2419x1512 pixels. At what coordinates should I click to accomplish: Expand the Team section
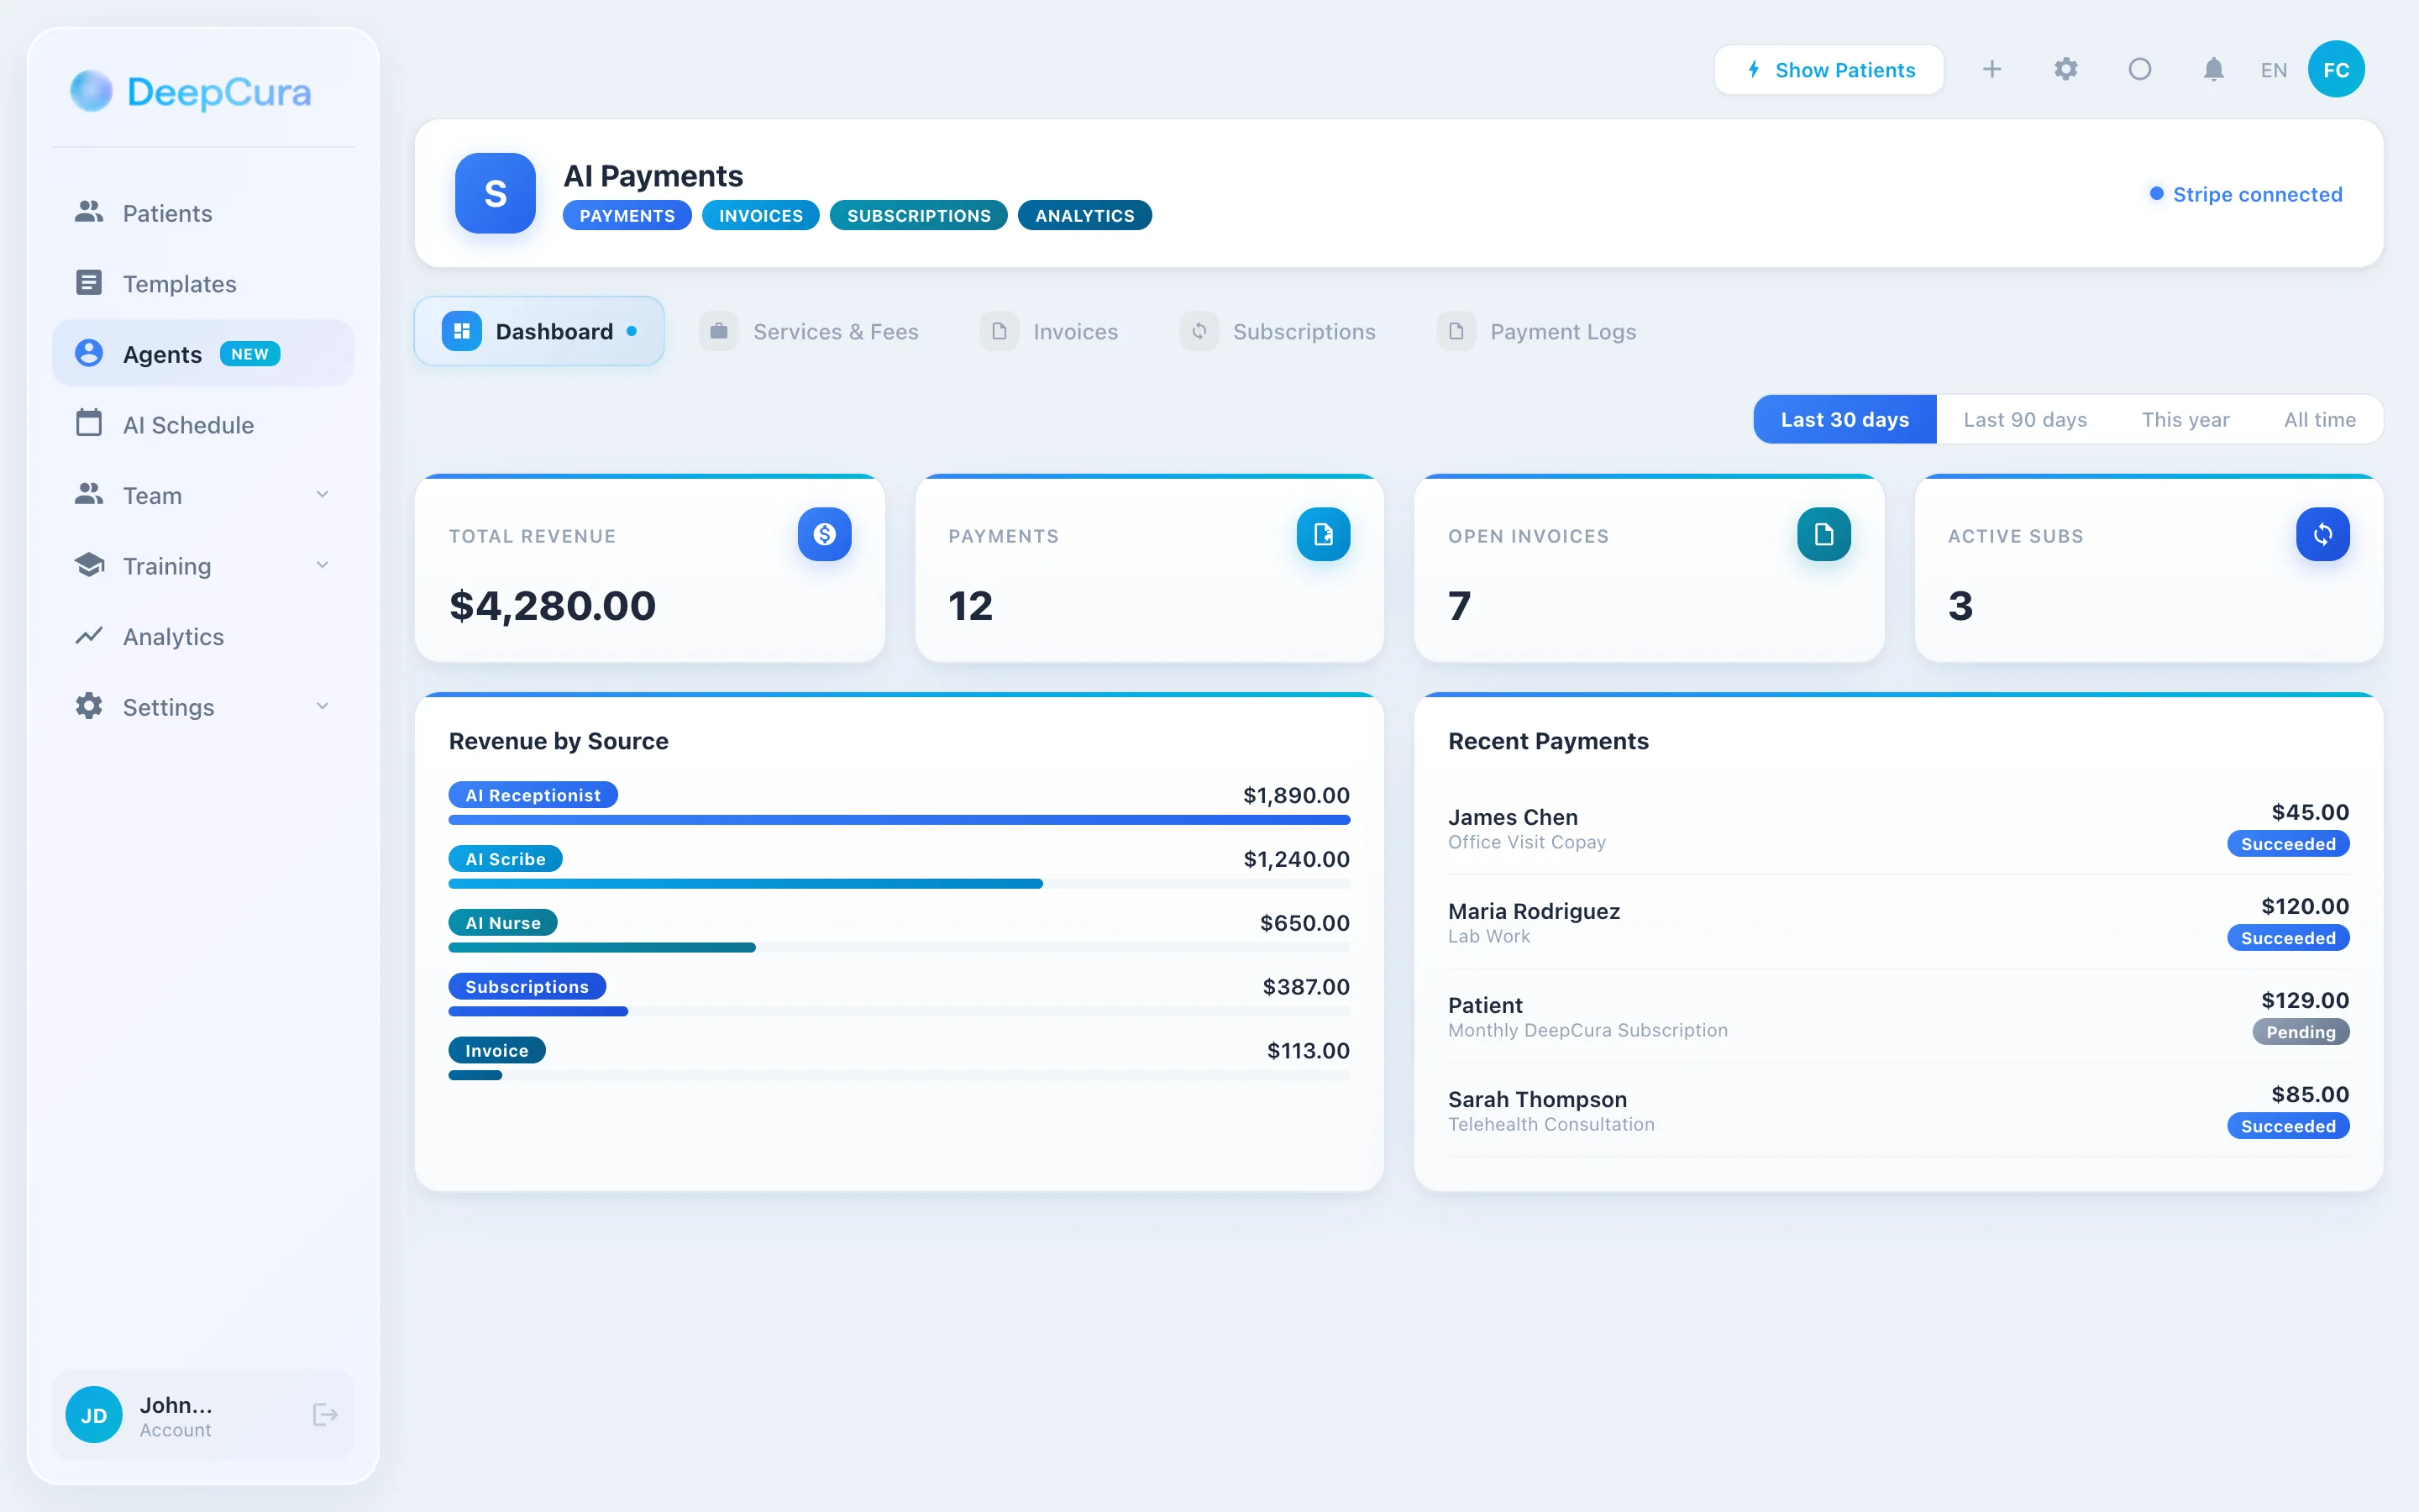pyautogui.click(x=322, y=494)
